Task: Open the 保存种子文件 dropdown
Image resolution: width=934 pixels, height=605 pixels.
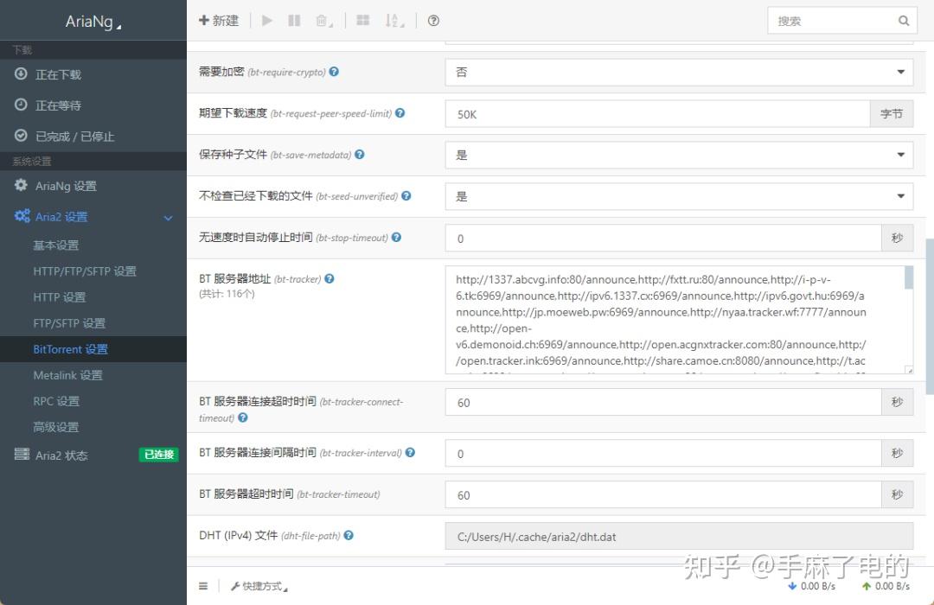Action: [679, 155]
